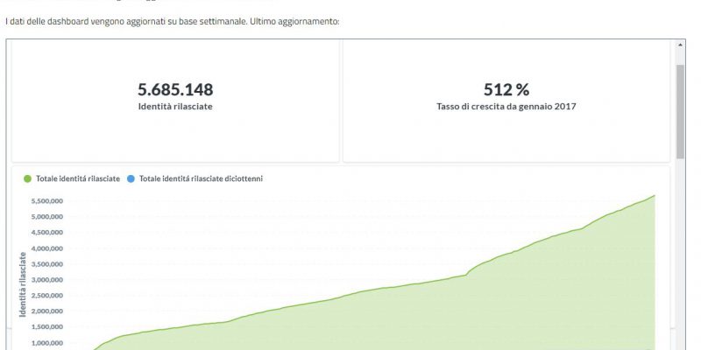The image size is (701, 350).
Task: Click the 2,000,000 y-axis label
Action: tap(47, 311)
